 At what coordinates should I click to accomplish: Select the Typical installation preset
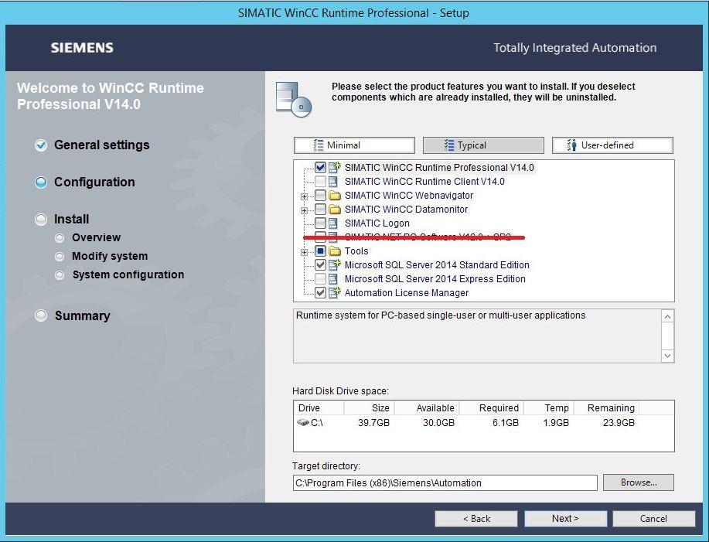pyautogui.click(x=483, y=145)
